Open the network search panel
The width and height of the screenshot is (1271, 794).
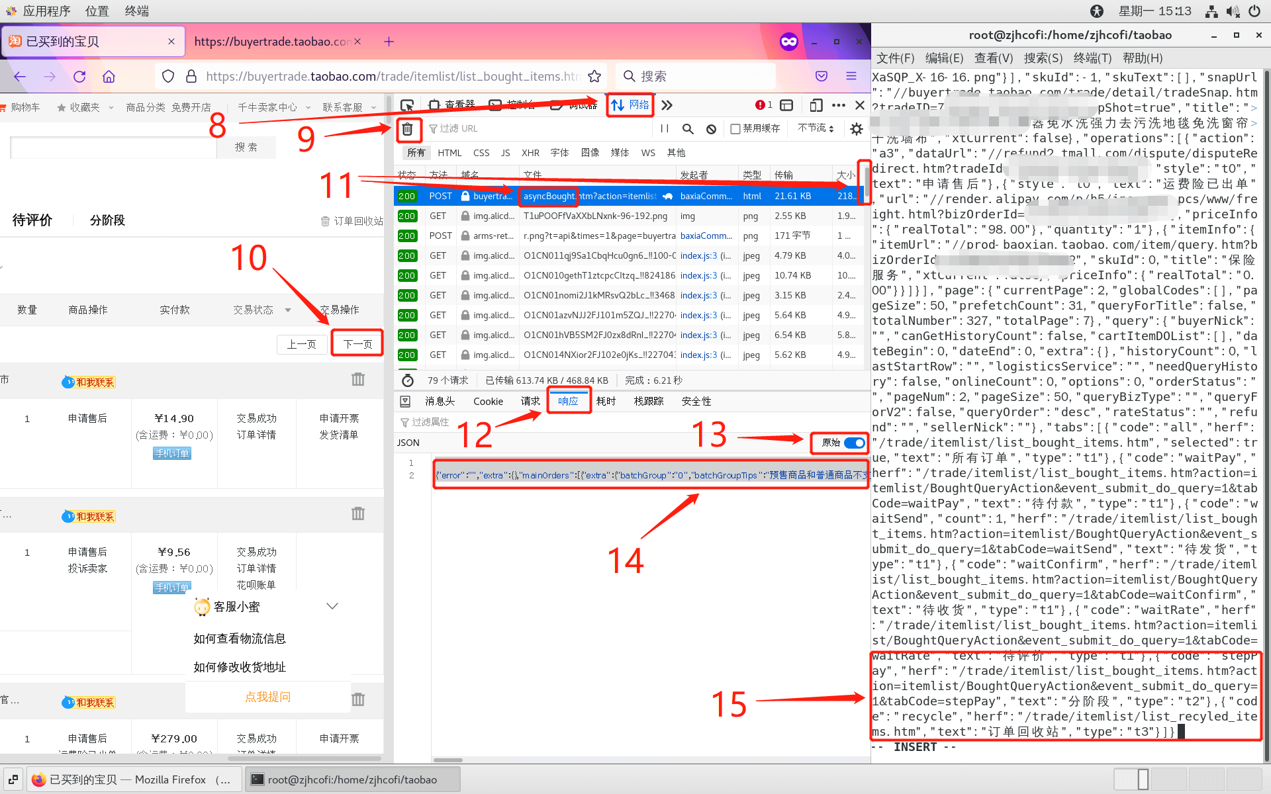tap(688, 128)
